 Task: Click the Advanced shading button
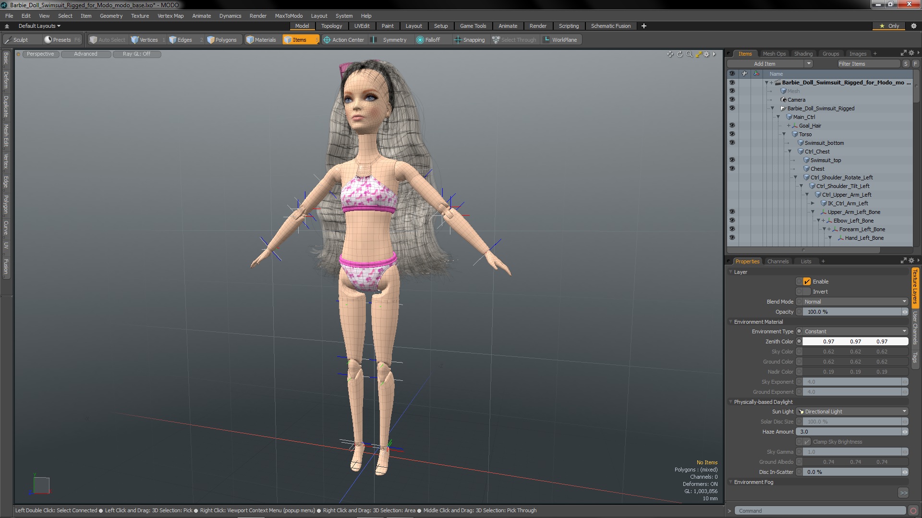(85, 54)
